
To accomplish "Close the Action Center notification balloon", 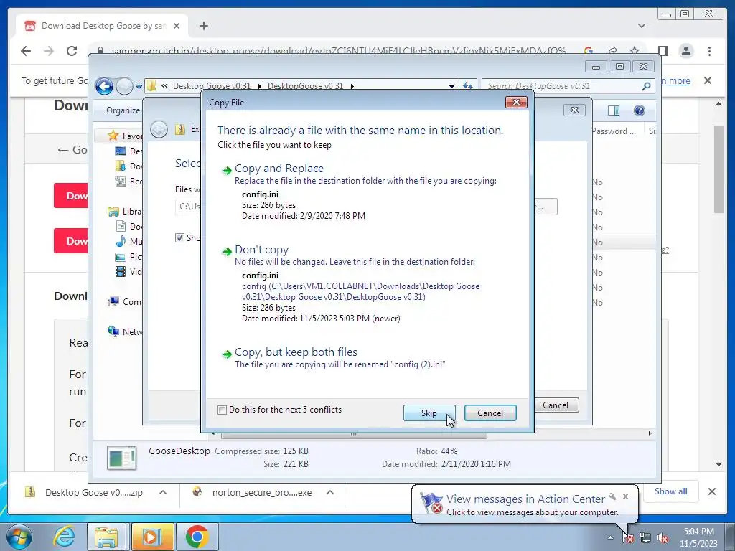I will (x=625, y=496).
